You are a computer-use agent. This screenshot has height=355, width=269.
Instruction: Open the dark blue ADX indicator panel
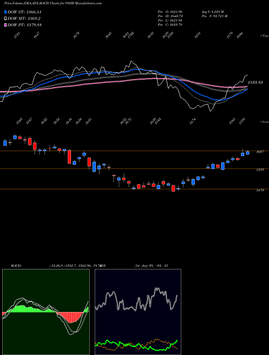(x=138, y=312)
